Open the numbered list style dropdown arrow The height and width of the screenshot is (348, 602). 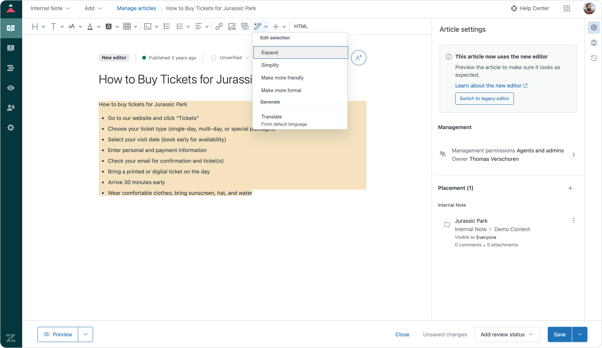pyautogui.click(x=188, y=27)
